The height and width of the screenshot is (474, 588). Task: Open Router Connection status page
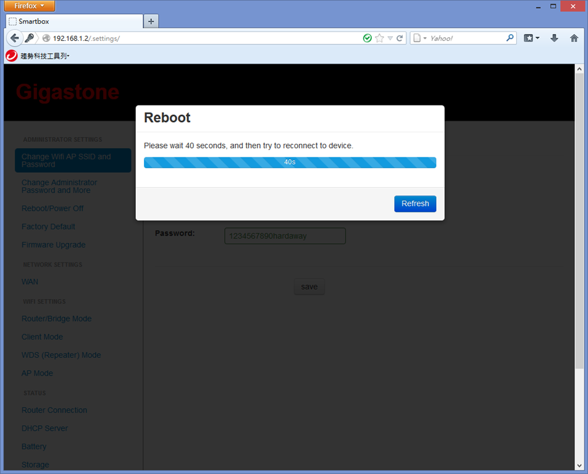tap(54, 410)
